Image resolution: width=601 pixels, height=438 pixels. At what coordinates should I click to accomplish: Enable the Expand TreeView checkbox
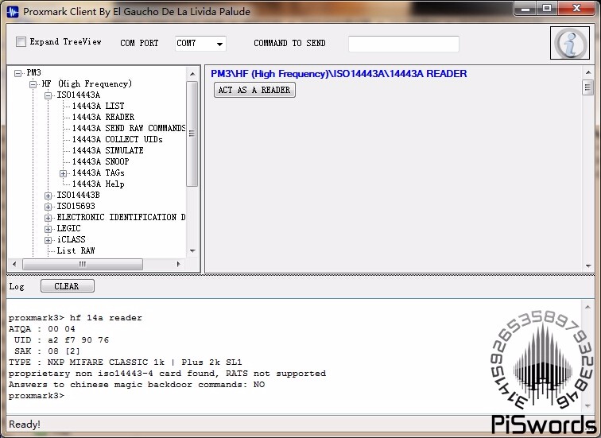click(x=21, y=41)
